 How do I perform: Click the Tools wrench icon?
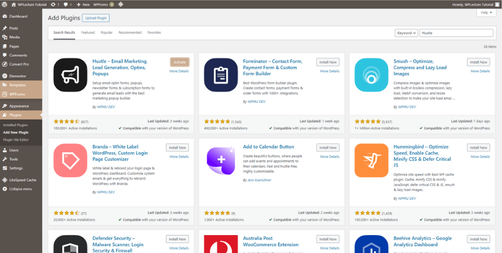[x=5, y=159]
